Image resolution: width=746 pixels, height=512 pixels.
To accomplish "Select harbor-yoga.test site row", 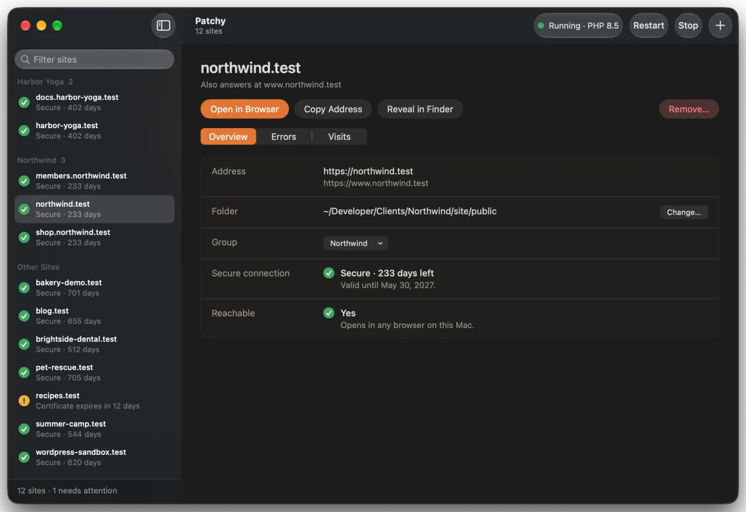I will pos(94,130).
